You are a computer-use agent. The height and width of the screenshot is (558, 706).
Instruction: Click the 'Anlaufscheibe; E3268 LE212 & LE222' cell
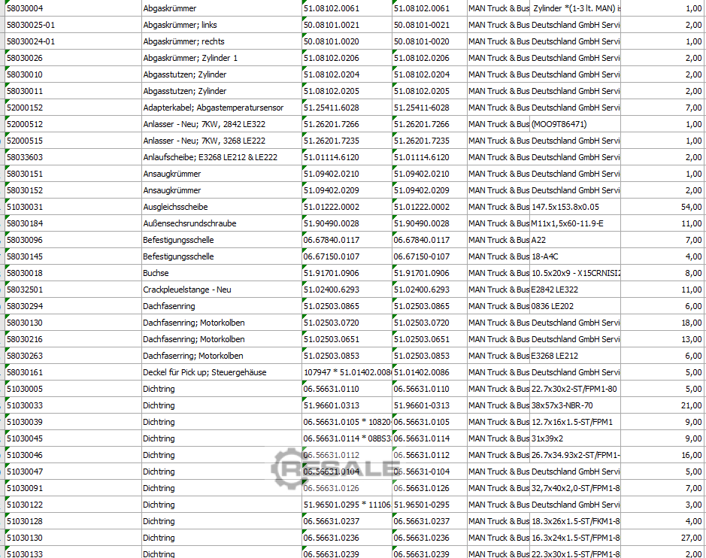coord(221,157)
